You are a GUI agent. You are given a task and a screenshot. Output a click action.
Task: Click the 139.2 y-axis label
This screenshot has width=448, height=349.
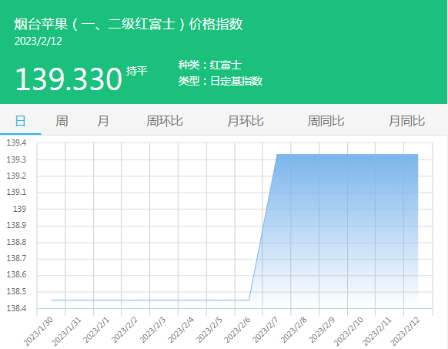(16, 176)
